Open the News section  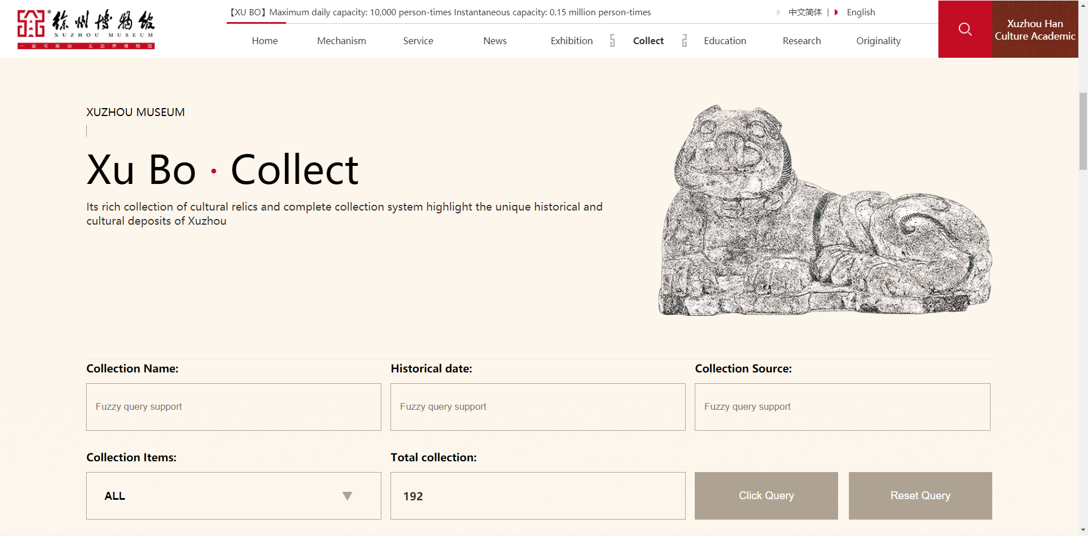(x=495, y=41)
